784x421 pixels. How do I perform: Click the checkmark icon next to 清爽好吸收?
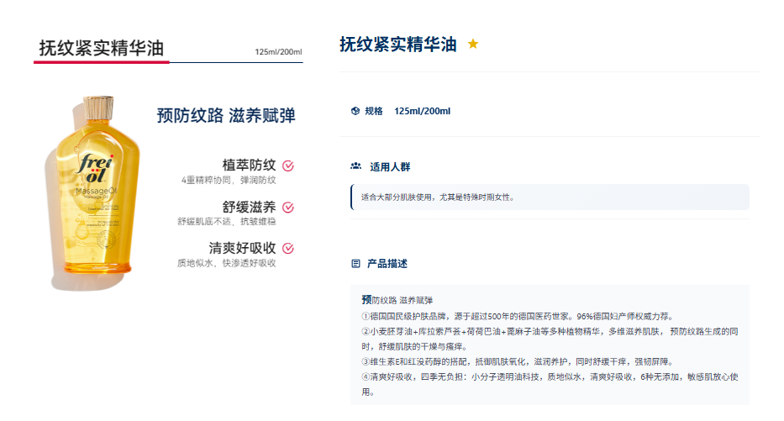tap(288, 248)
